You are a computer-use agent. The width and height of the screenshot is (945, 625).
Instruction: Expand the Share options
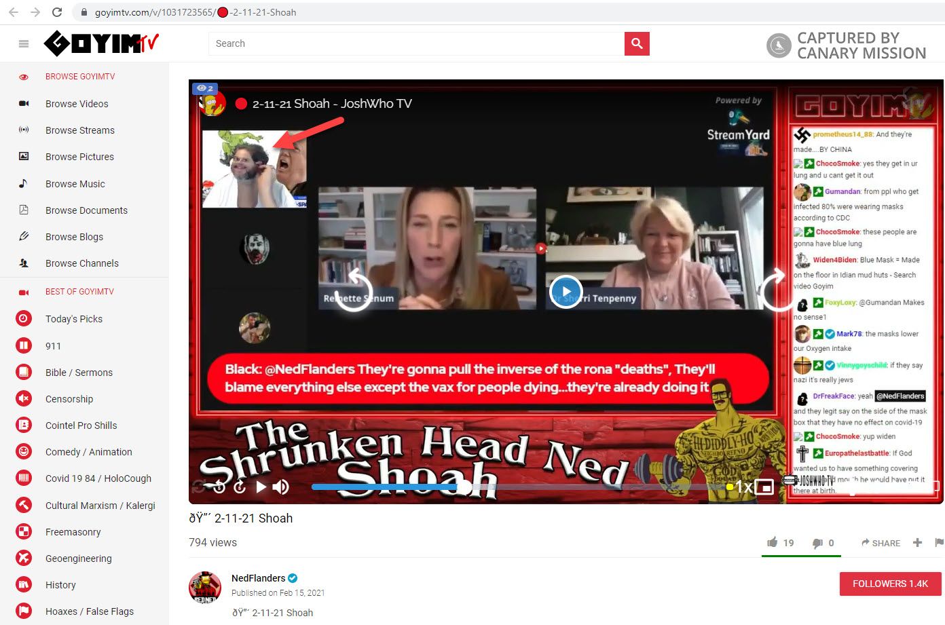pyautogui.click(x=881, y=543)
